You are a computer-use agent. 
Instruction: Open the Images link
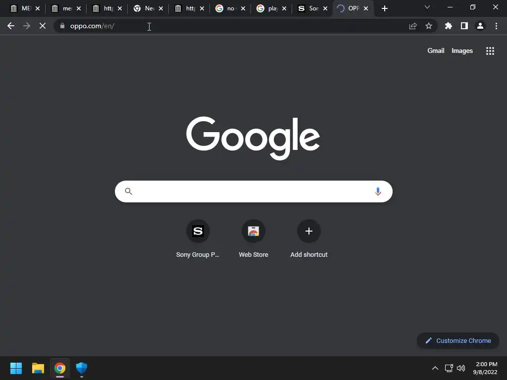coord(462,51)
